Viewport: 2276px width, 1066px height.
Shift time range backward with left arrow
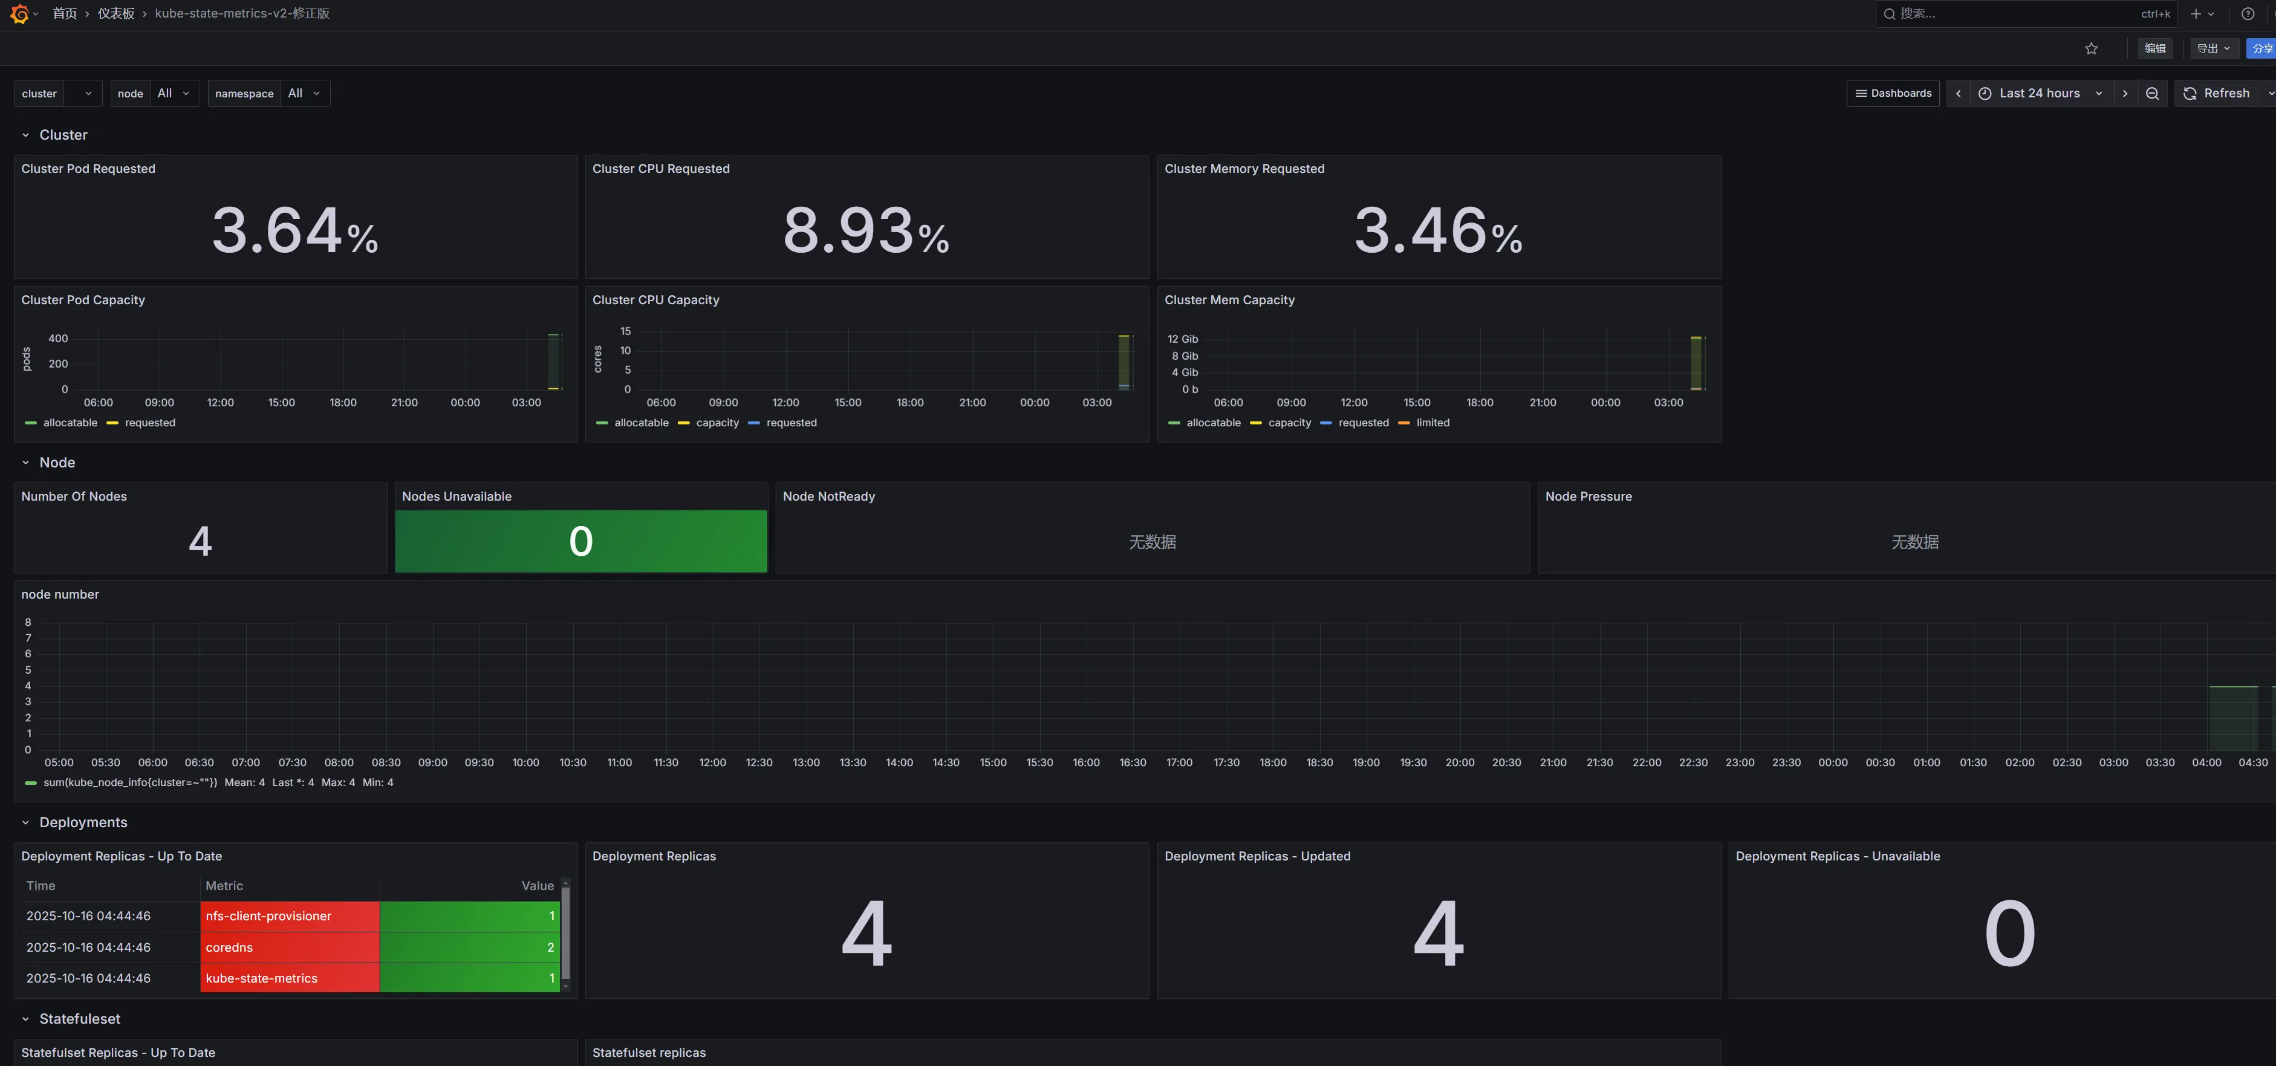tap(1958, 94)
